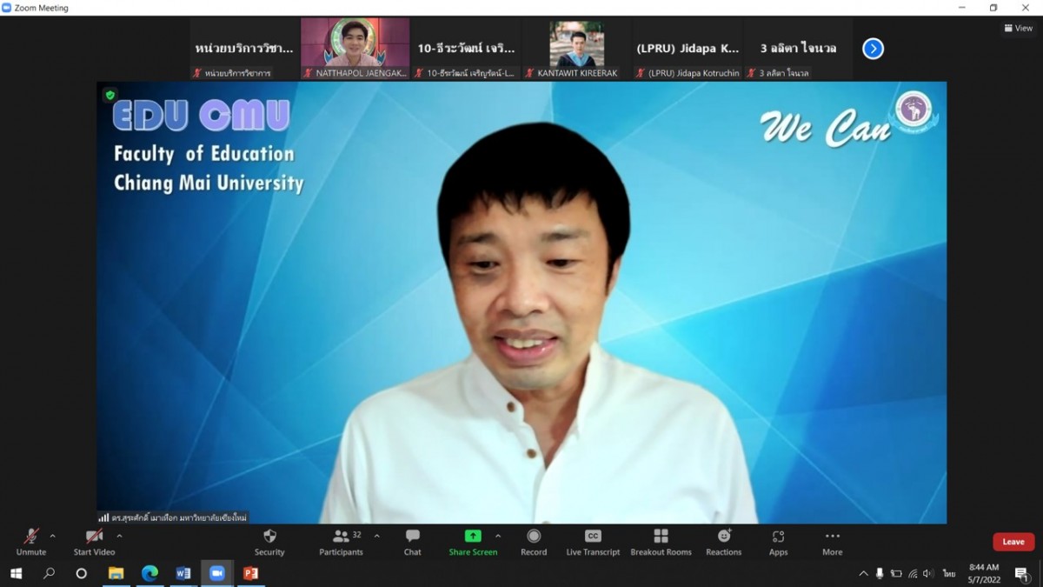Open the Chat panel
Image resolution: width=1043 pixels, height=587 pixels.
click(x=412, y=542)
